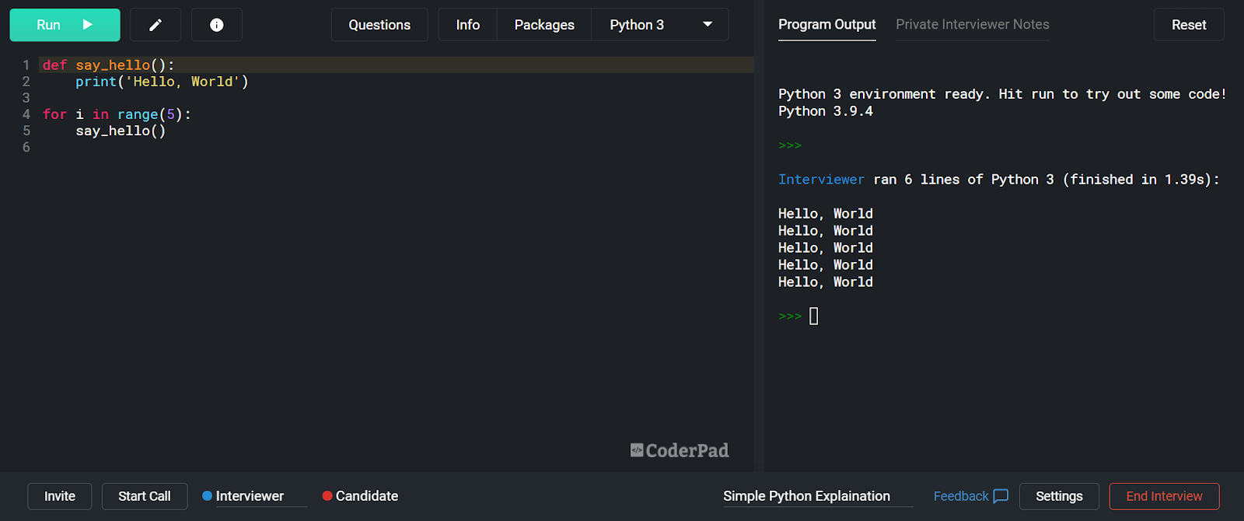The height and width of the screenshot is (521, 1244).
Task: Start a call with Start Call
Action: pyautogui.click(x=145, y=496)
